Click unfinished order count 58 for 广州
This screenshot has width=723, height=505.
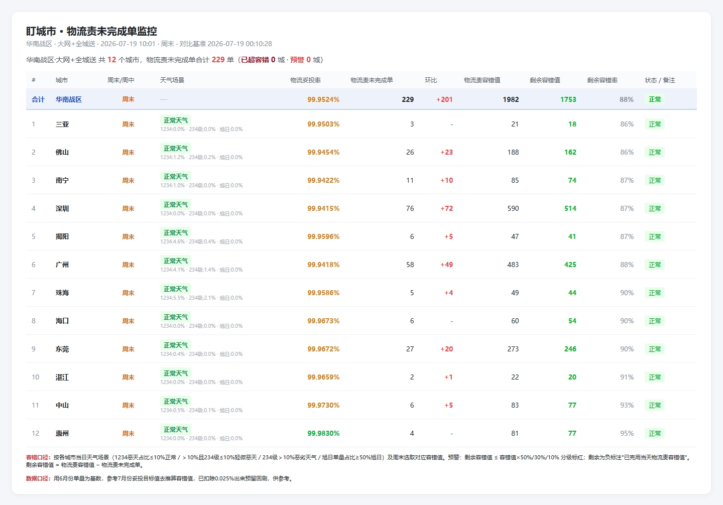[x=410, y=265]
